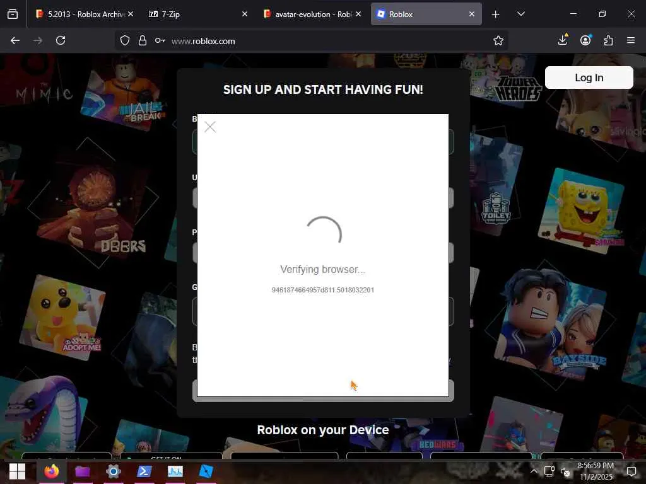Image resolution: width=646 pixels, height=484 pixels.
Task: Click the Verifying browser text
Action: pyautogui.click(x=322, y=269)
